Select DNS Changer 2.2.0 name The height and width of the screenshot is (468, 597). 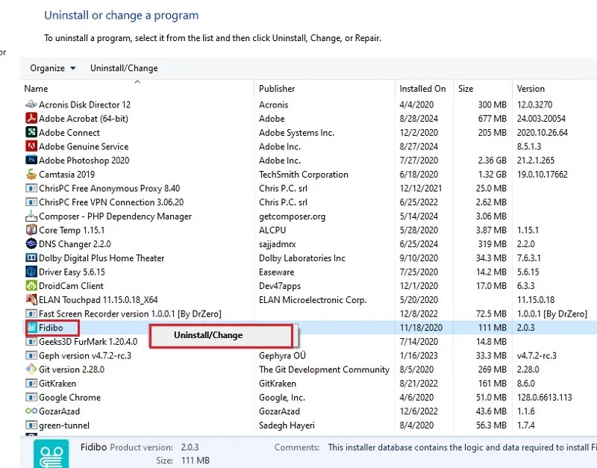coord(75,244)
